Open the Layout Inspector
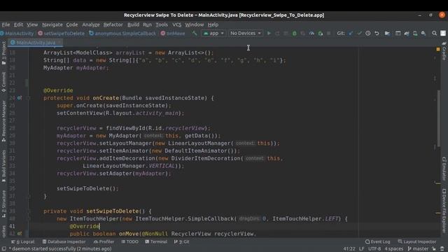 tap(417, 241)
